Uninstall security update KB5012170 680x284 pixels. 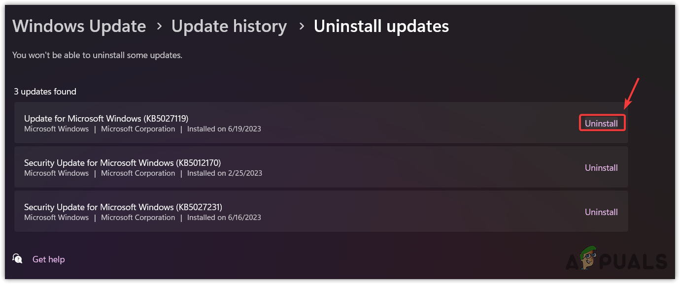[x=601, y=168]
